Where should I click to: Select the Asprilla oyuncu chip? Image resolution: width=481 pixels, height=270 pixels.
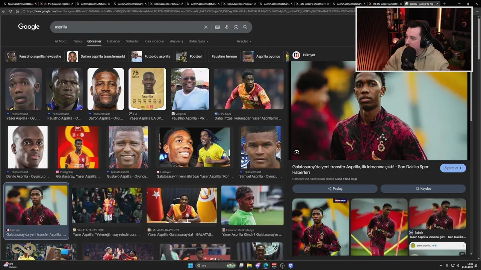263,57
